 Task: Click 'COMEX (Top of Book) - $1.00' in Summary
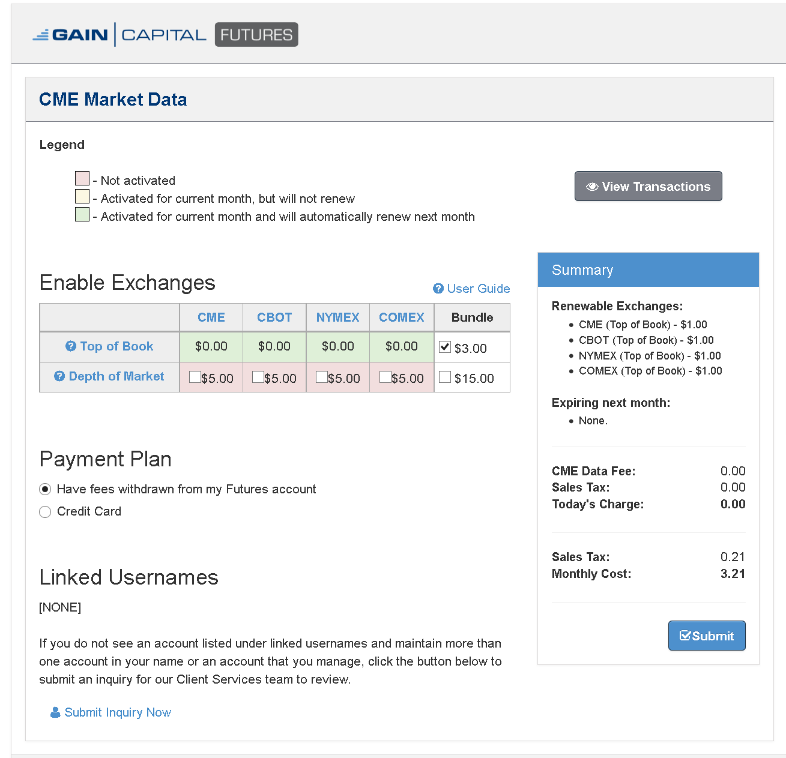tap(650, 371)
